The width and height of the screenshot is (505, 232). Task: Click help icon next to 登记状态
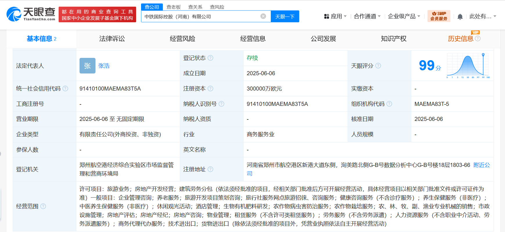pyautogui.click(x=210, y=58)
